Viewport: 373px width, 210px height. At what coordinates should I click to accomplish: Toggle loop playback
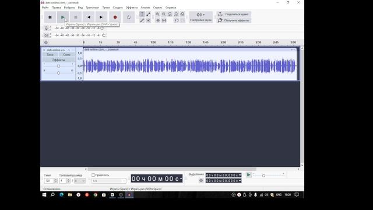(x=129, y=17)
